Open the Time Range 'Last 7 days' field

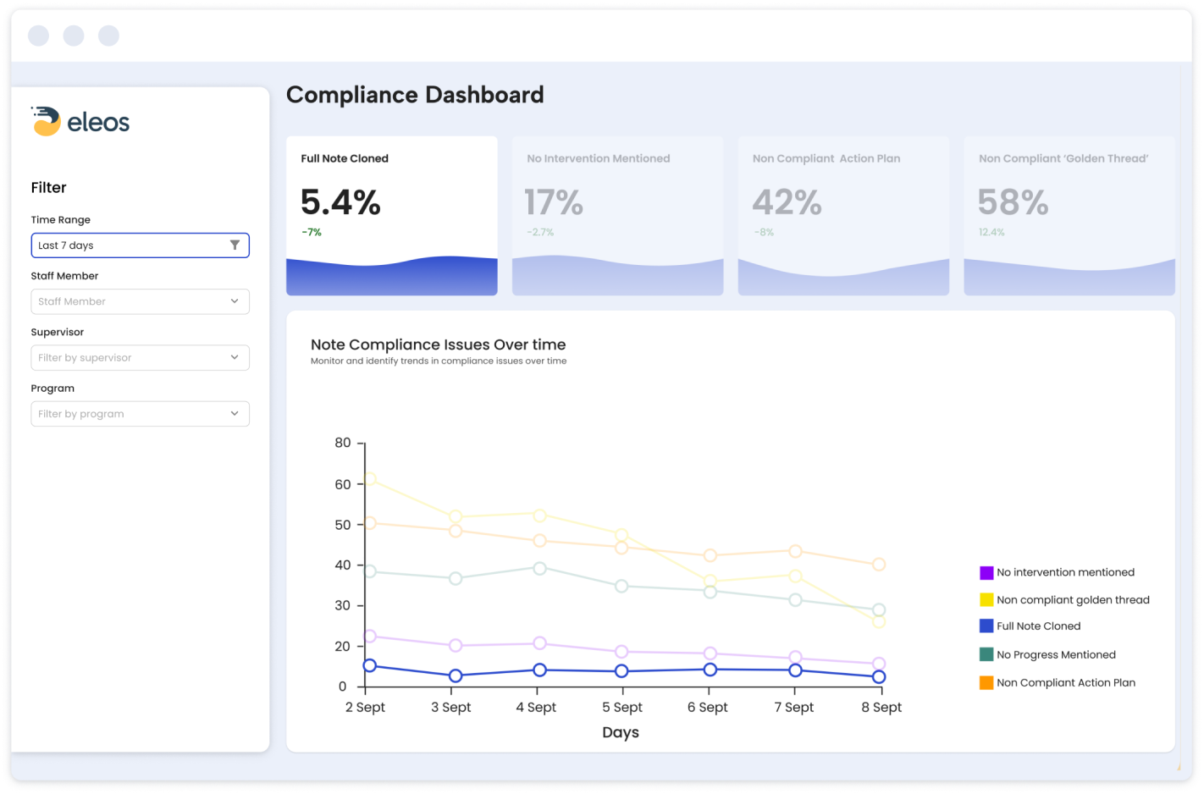click(140, 245)
